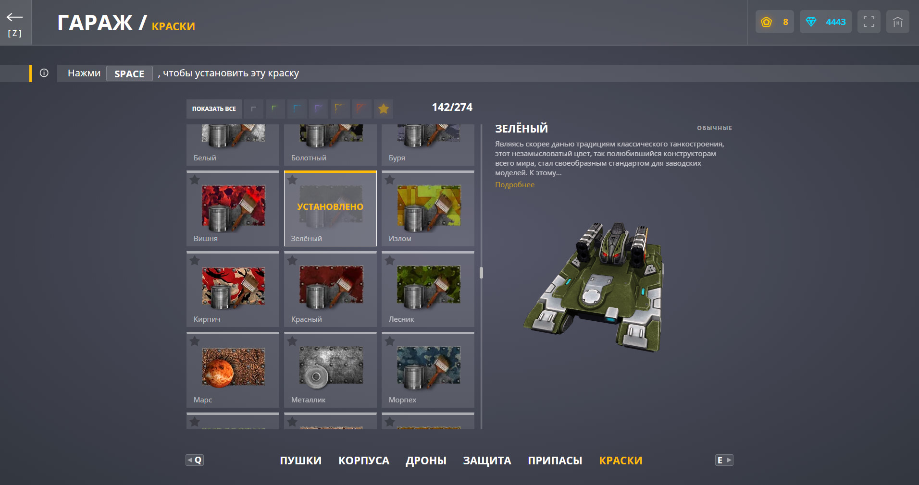Switch to the ЗАЩИТА tab

click(x=487, y=461)
